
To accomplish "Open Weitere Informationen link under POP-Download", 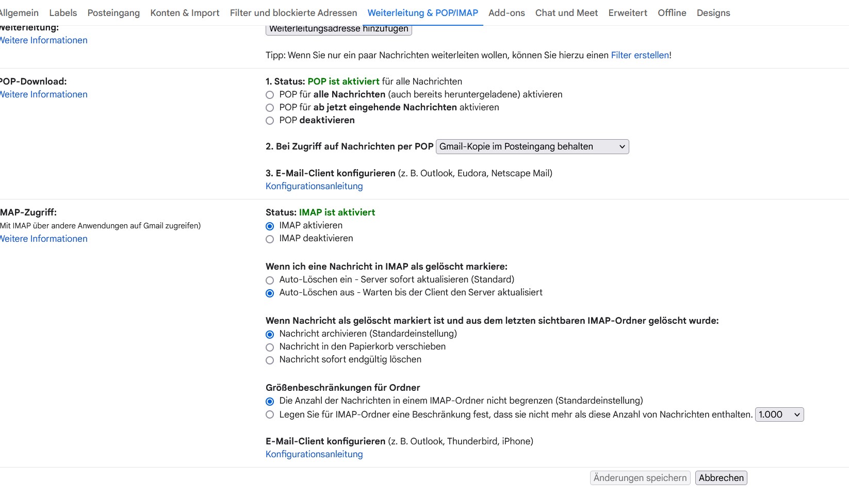I will (x=44, y=94).
